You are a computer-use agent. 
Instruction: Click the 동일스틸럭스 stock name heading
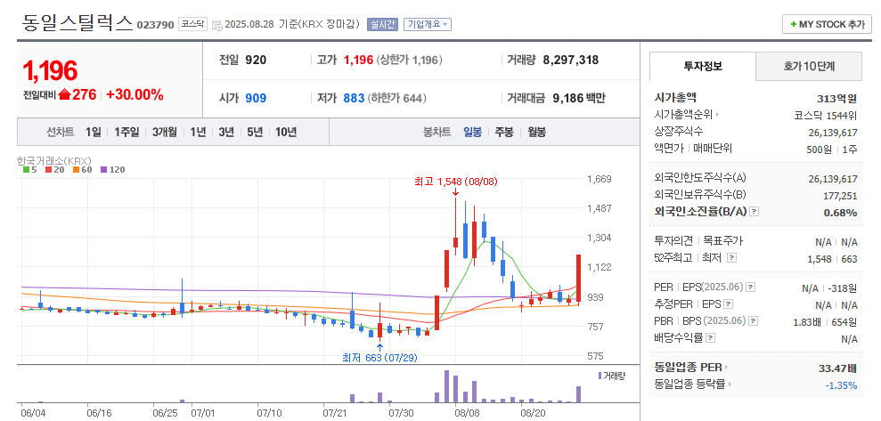click(x=78, y=23)
